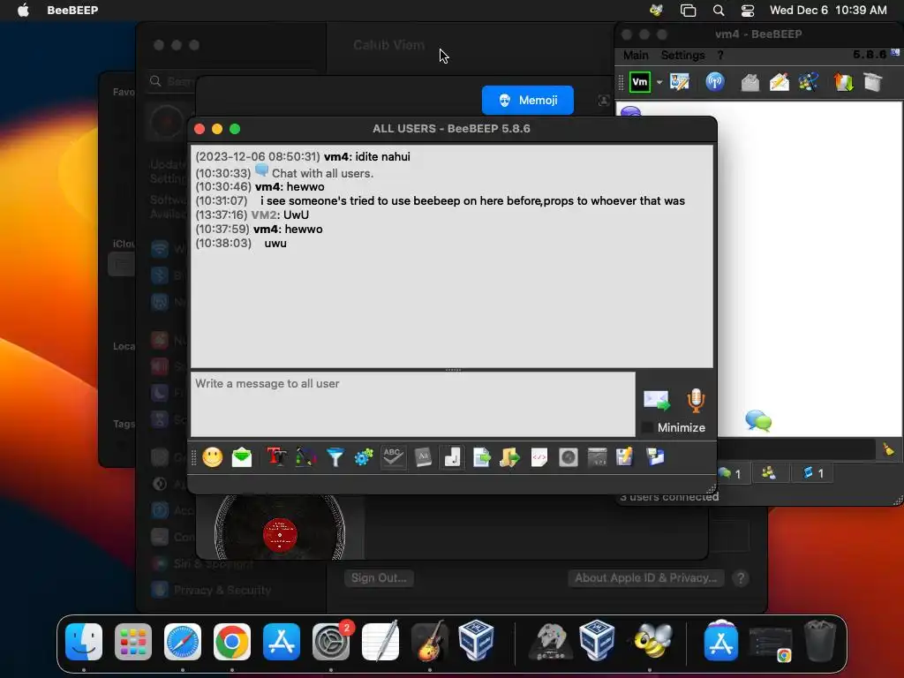Click the blue broadcast antenna icon

coord(715,82)
